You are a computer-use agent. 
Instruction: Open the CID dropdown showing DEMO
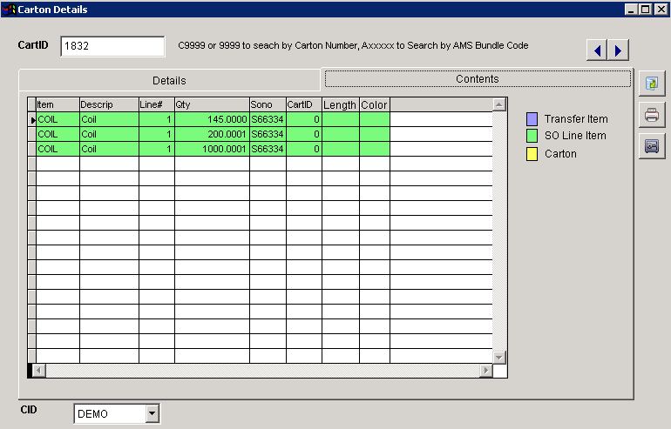pos(152,413)
